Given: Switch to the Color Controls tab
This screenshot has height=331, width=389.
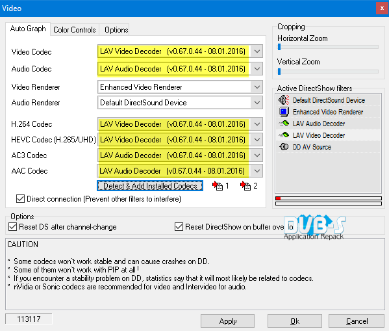Looking at the screenshot, I should point(75,30).
